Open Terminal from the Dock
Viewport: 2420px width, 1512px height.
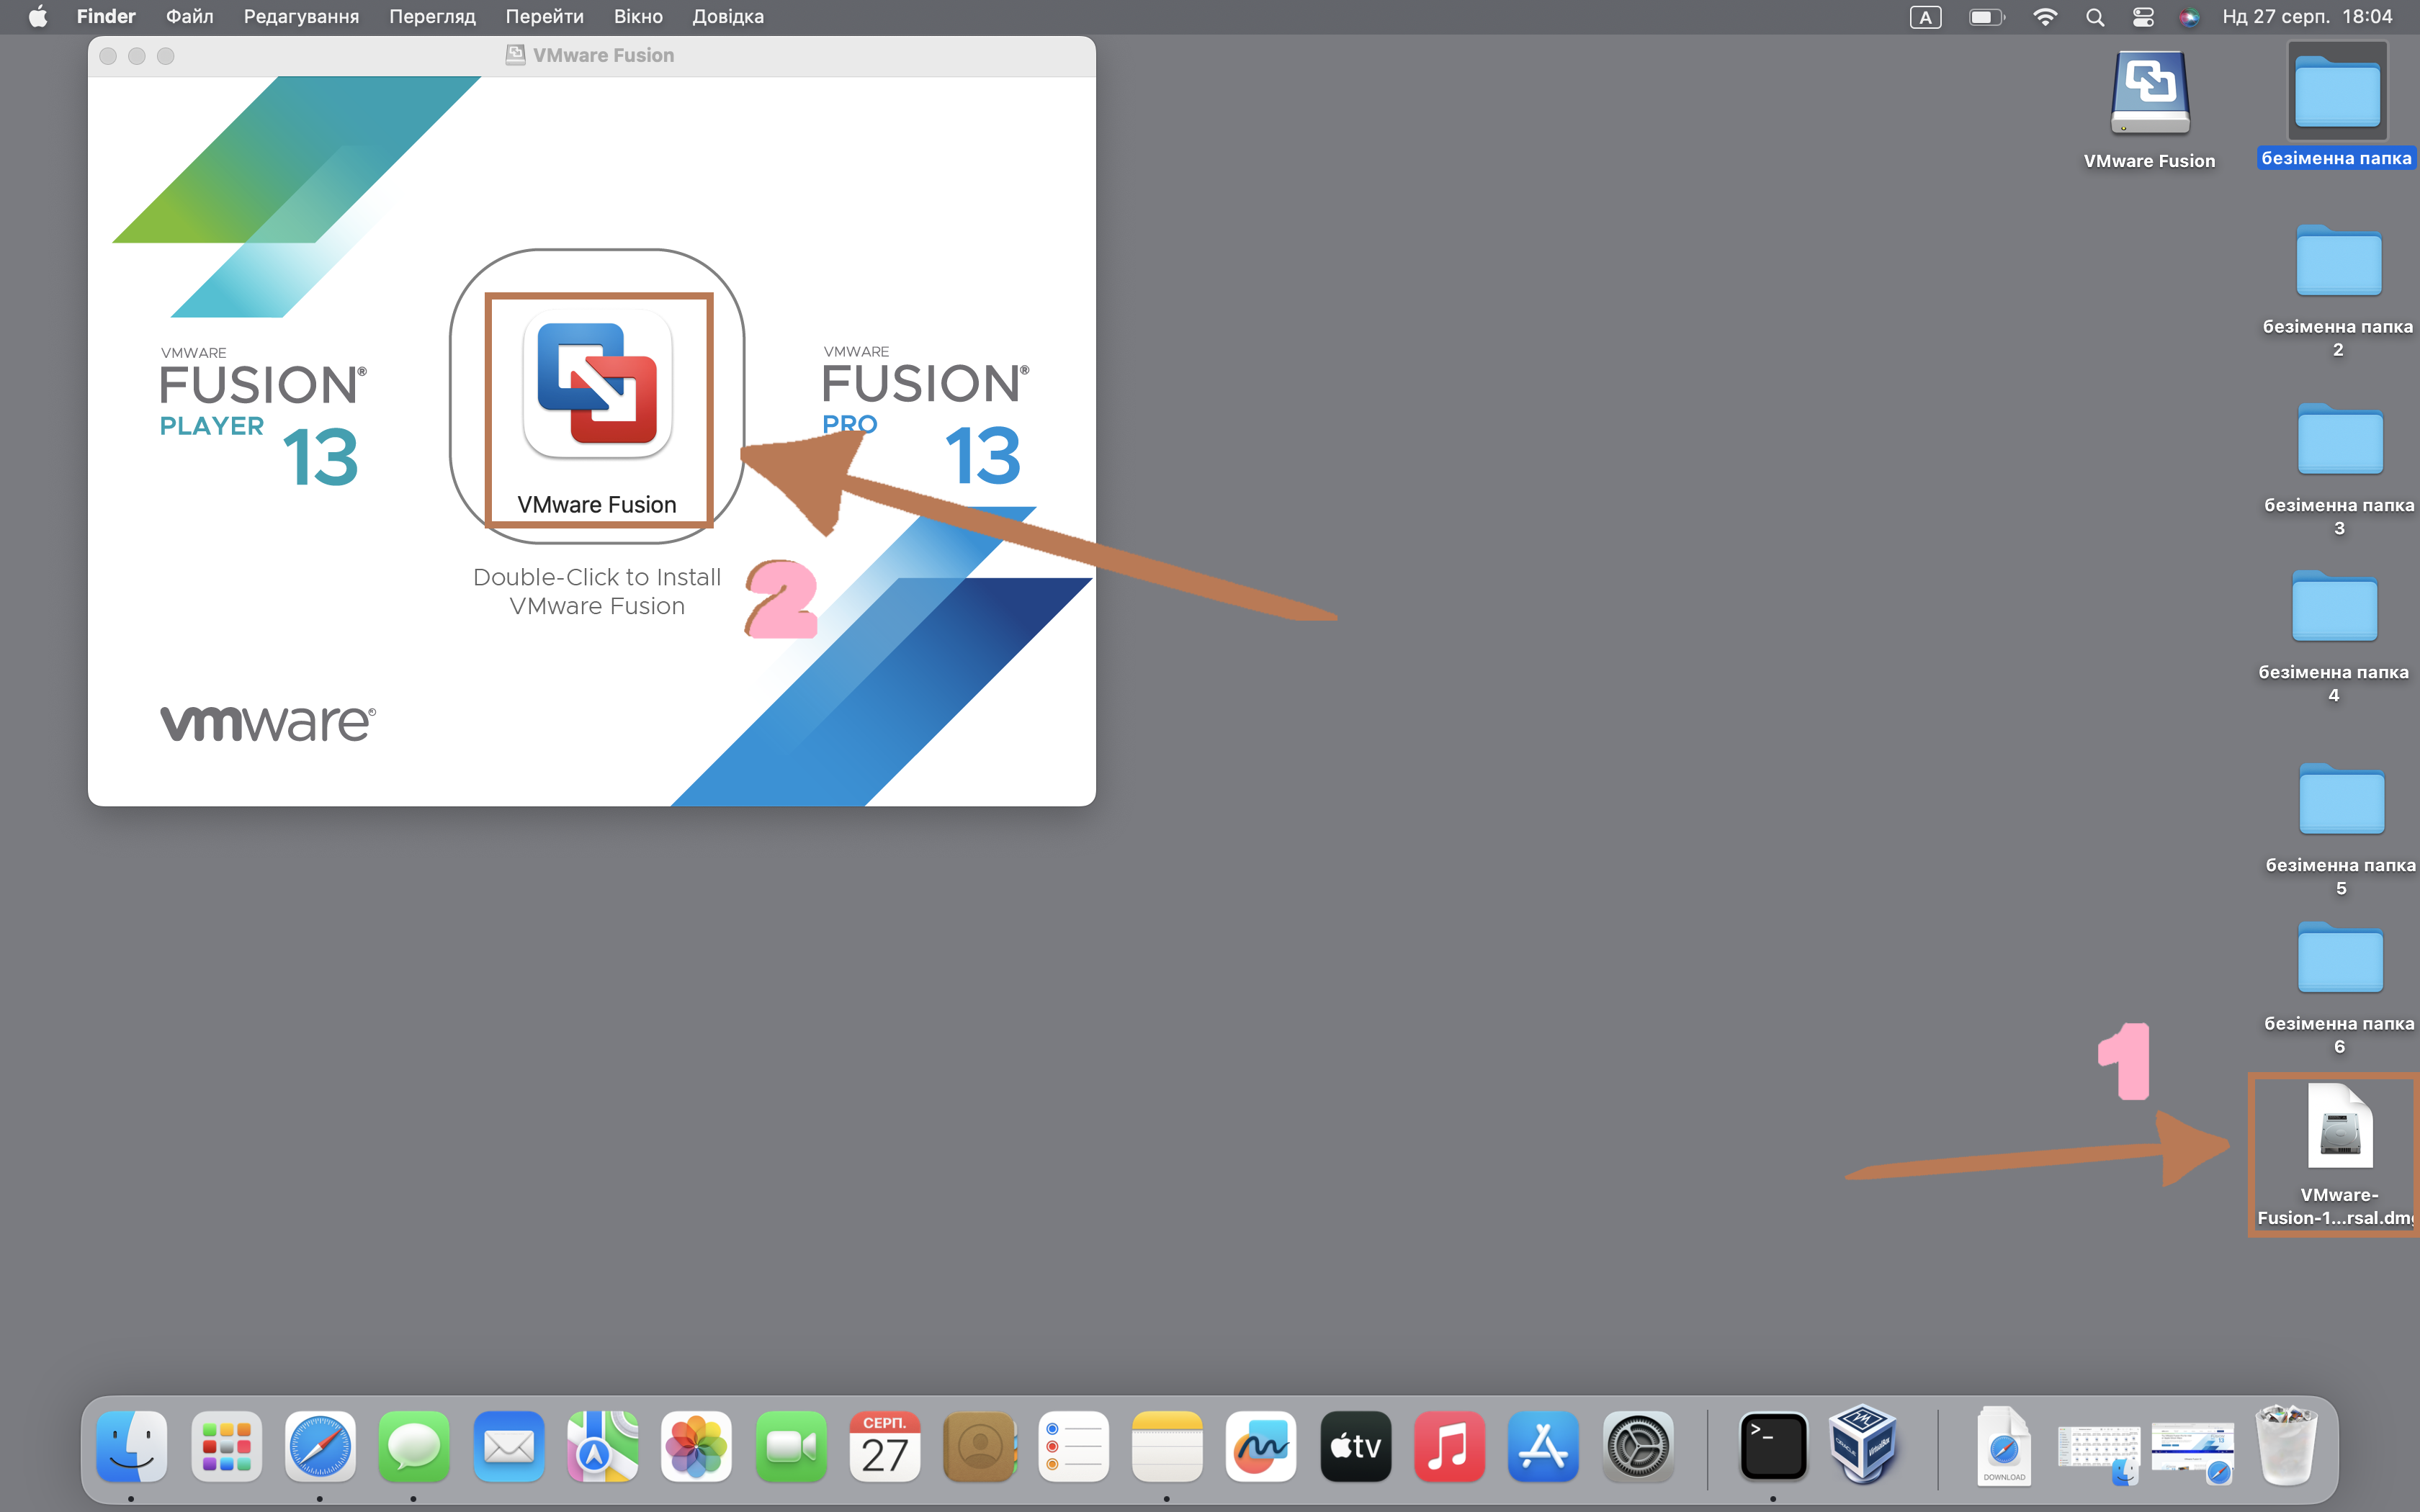[x=1773, y=1446]
